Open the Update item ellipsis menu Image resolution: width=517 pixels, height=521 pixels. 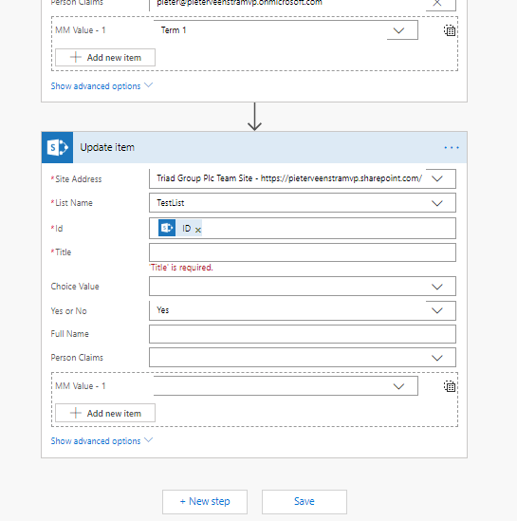click(452, 147)
